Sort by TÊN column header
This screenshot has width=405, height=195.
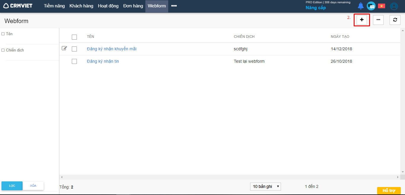(90, 37)
